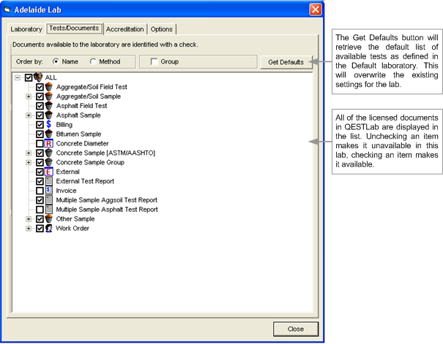Screen dimensions: 443x344
Task: Click the Billing dollar sign icon
Action: (x=49, y=125)
